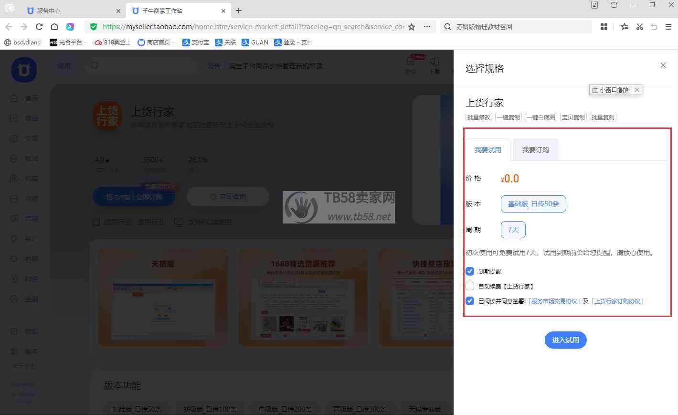Image resolution: width=678 pixels, height=415 pixels.
Task: Open the 818翼企上 bookmark
Action: 113,43
